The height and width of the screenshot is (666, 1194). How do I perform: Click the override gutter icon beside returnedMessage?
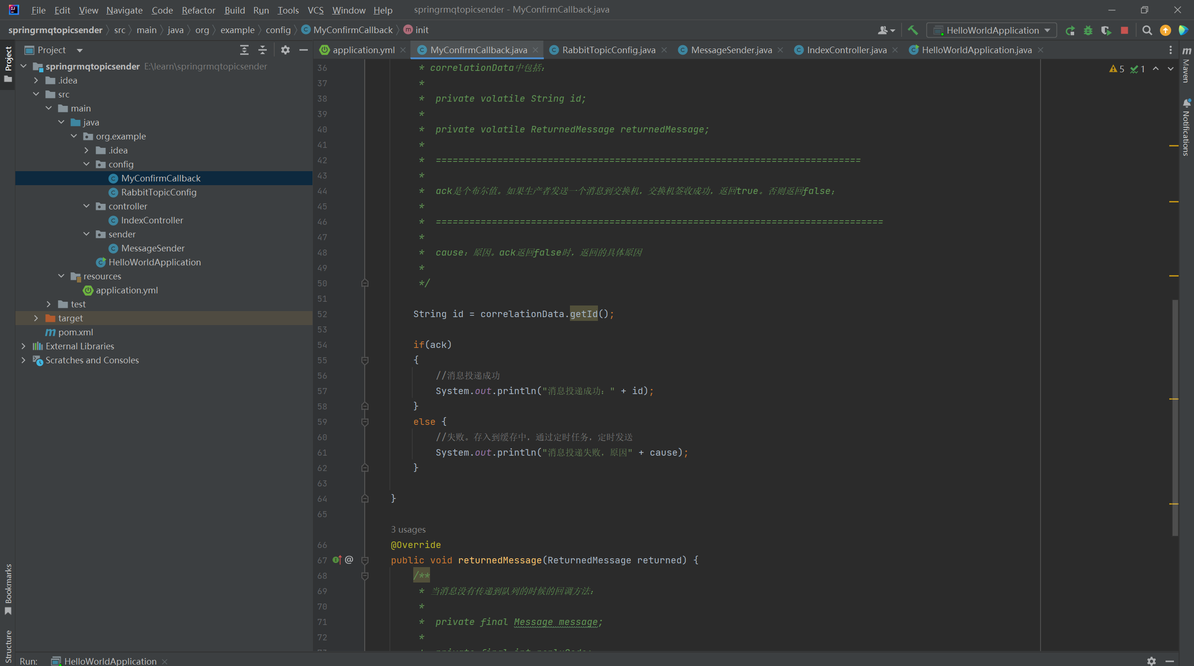tap(337, 560)
